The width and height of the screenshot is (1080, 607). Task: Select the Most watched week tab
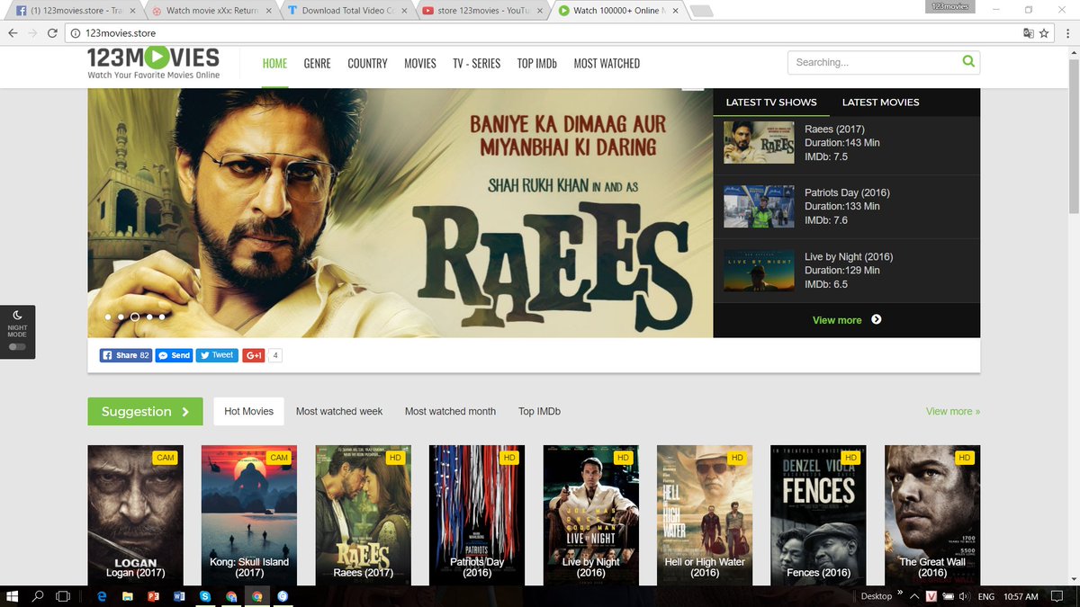[339, 411]
